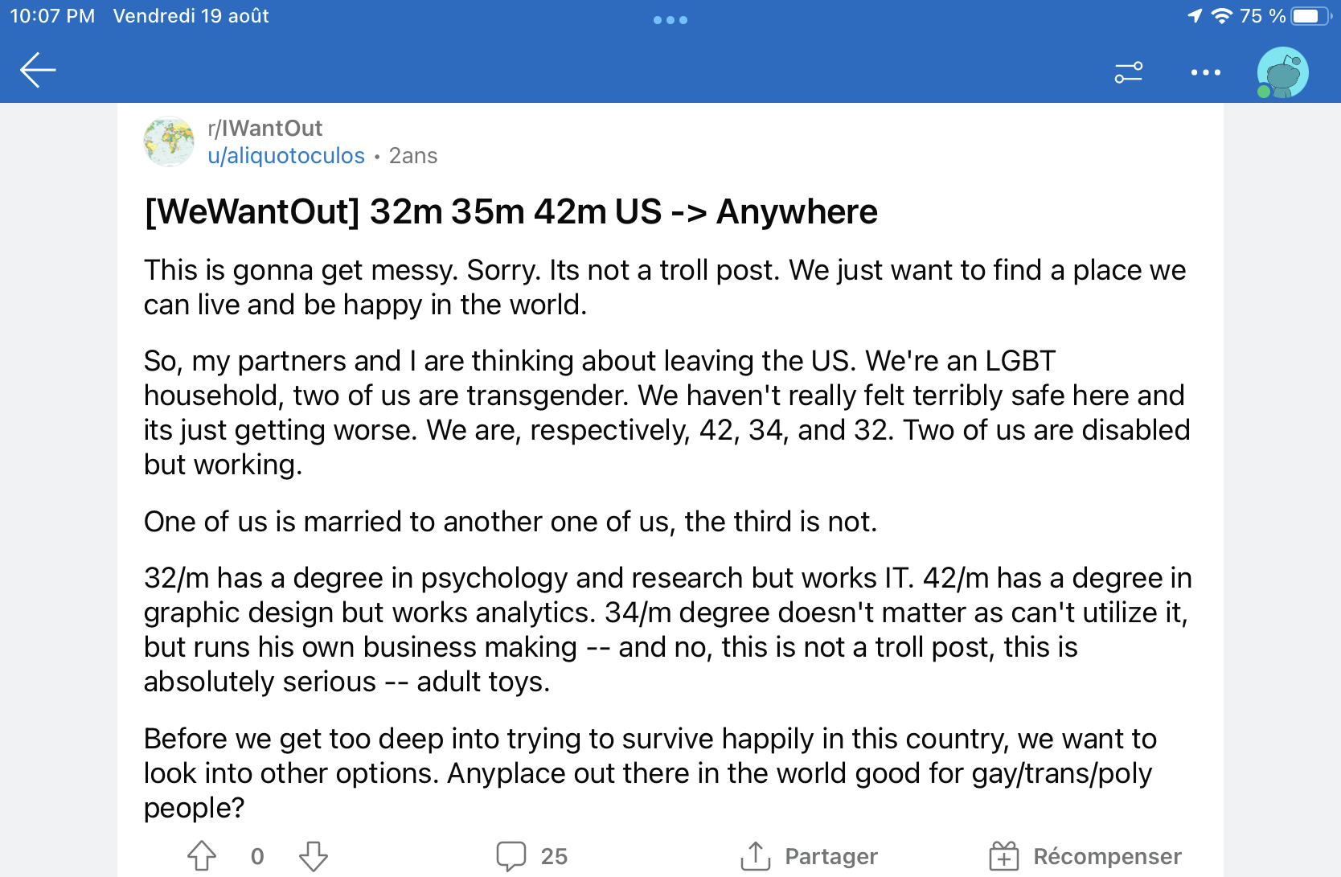View user u/aliquotoculos profile

(x=286, y=155)
